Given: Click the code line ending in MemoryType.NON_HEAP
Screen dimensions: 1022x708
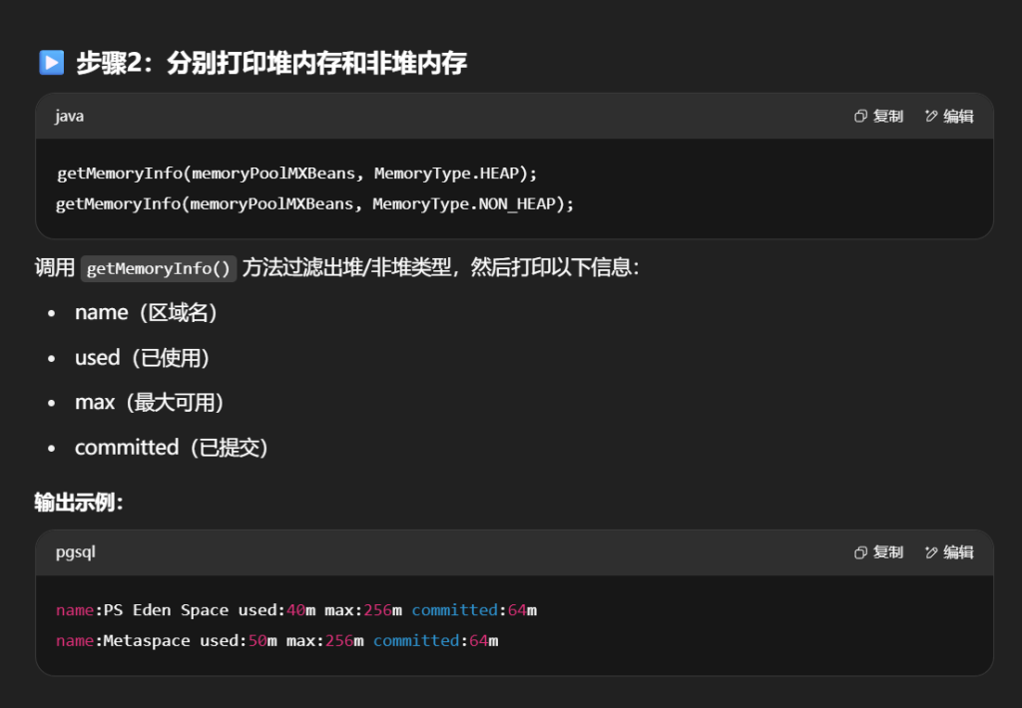Looking at the screenshot, I should click(315, 203).
